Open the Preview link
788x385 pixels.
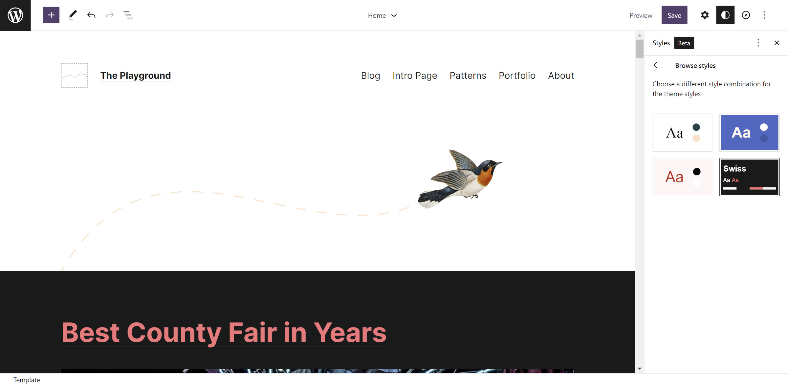tap(641, 15)
